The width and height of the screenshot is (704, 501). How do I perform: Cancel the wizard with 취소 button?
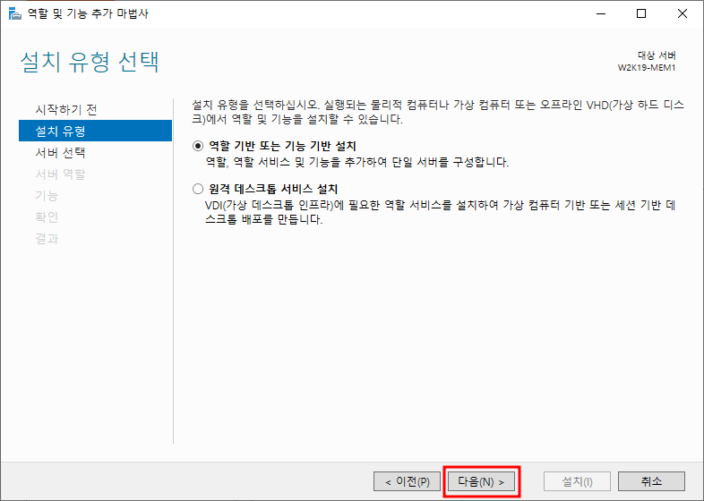(x=651, y=481)
